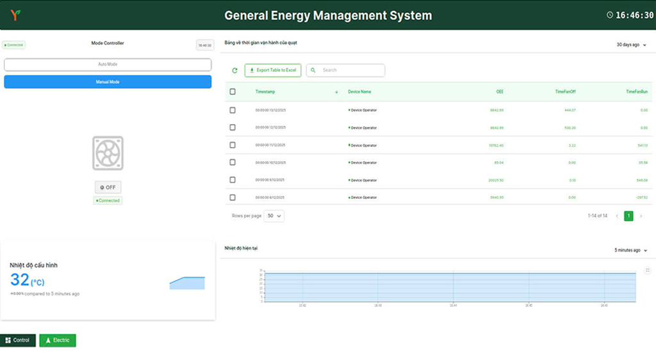This screenshot has width=656, height=362.
Task: Check the row dated 13/12/2025
Action: pos(233,110)
